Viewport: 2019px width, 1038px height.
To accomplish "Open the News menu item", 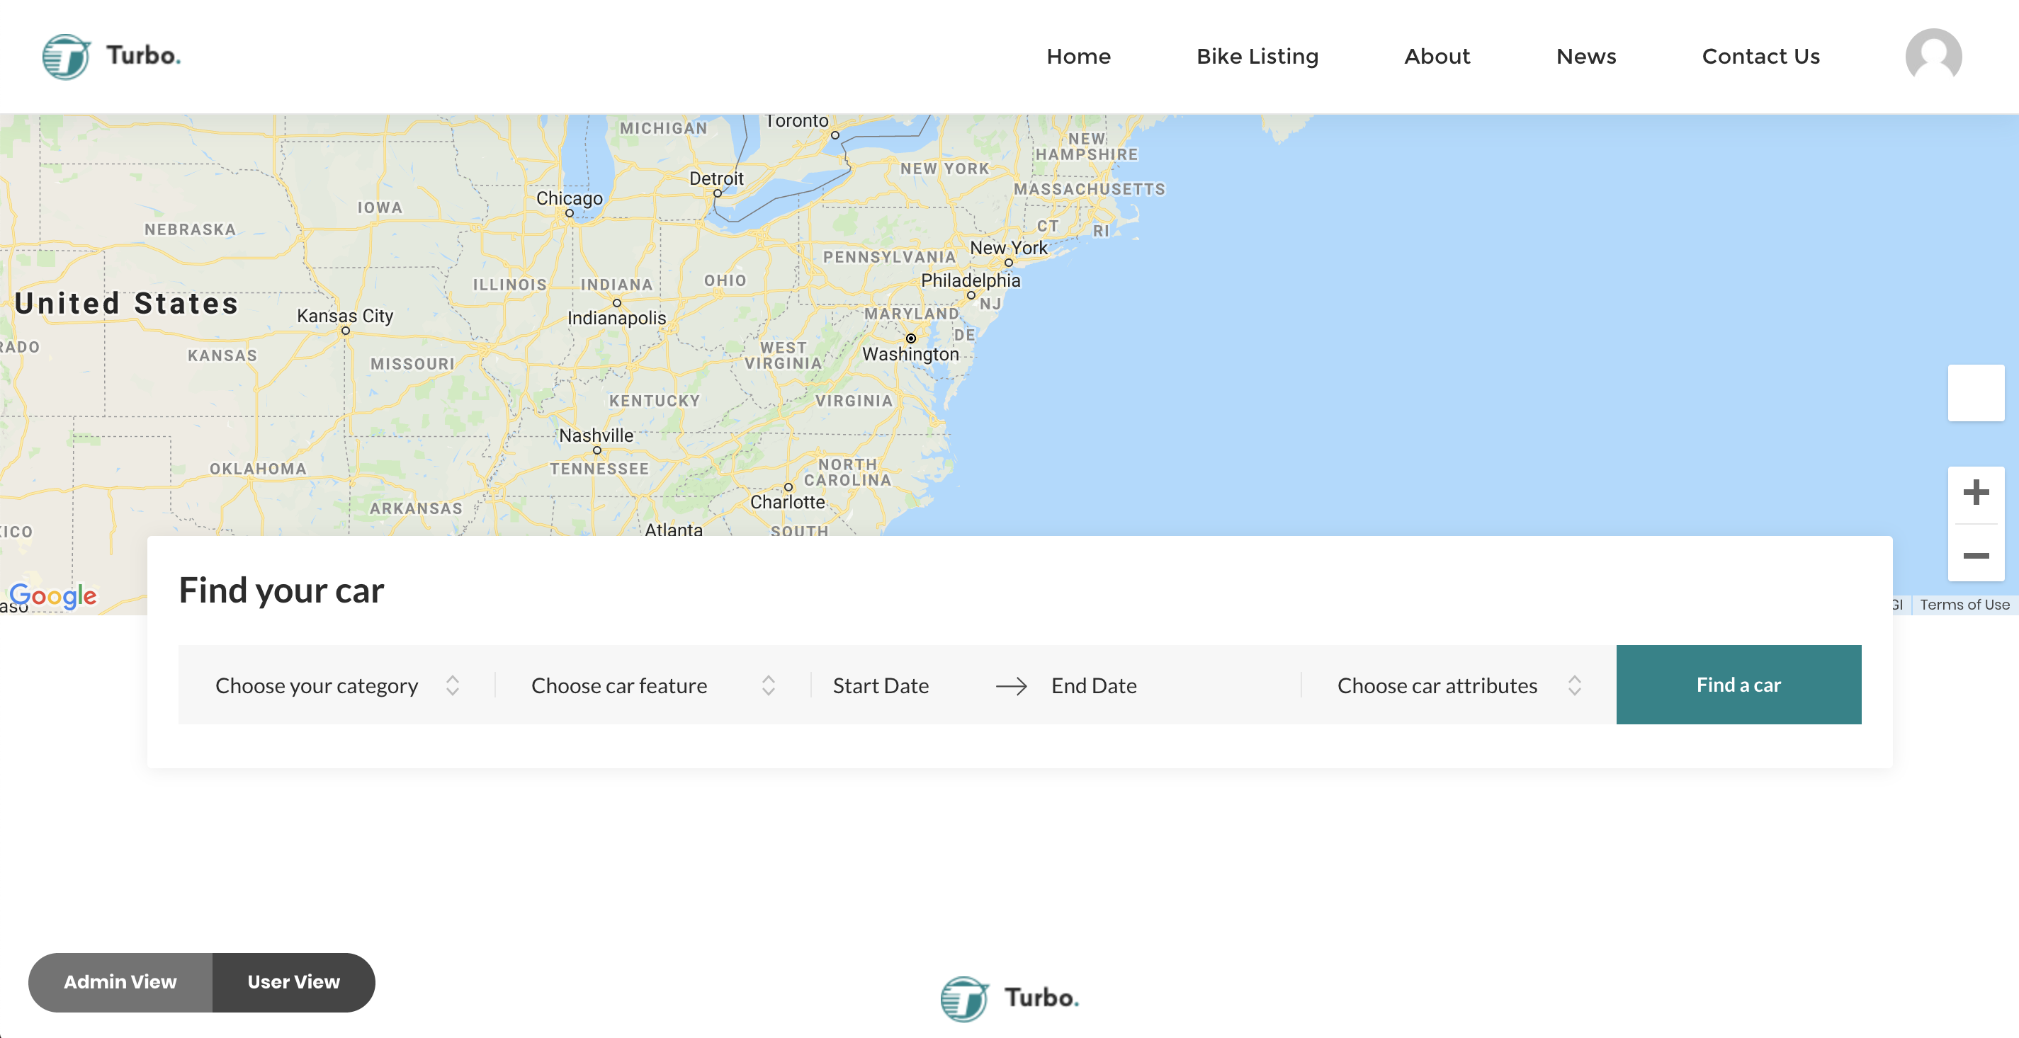I will coord(1585,57).
